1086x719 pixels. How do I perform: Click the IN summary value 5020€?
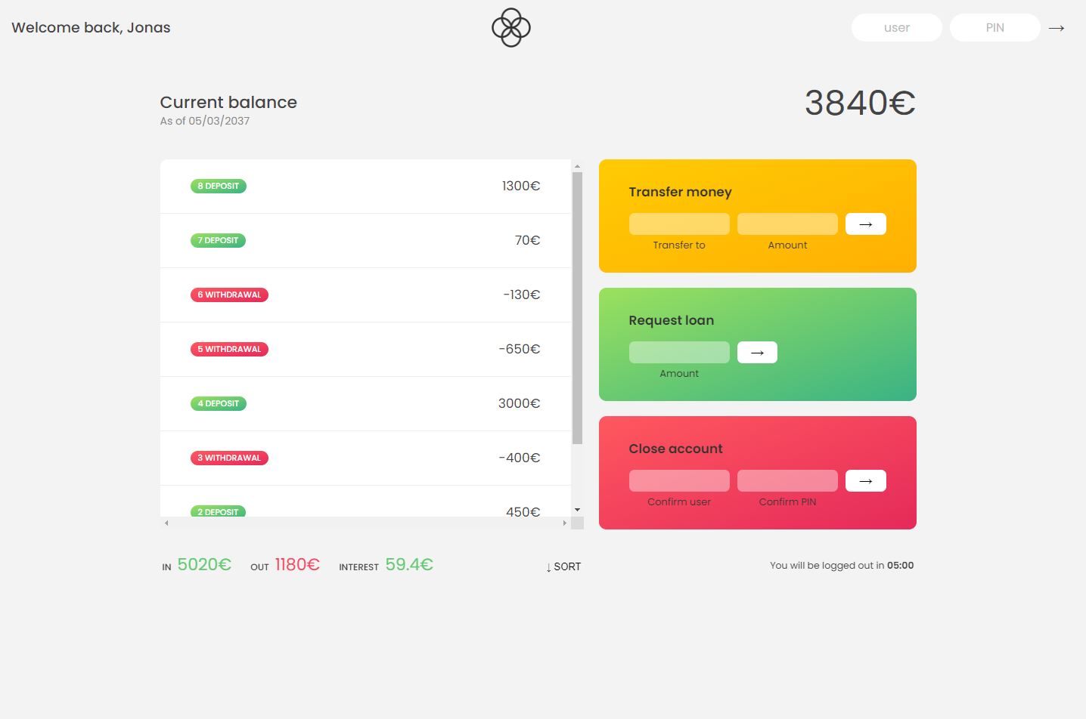[204, 565]
